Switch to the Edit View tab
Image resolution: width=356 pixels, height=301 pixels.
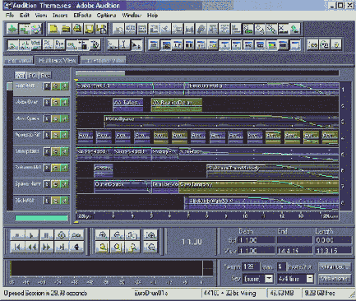coord(19,60)
